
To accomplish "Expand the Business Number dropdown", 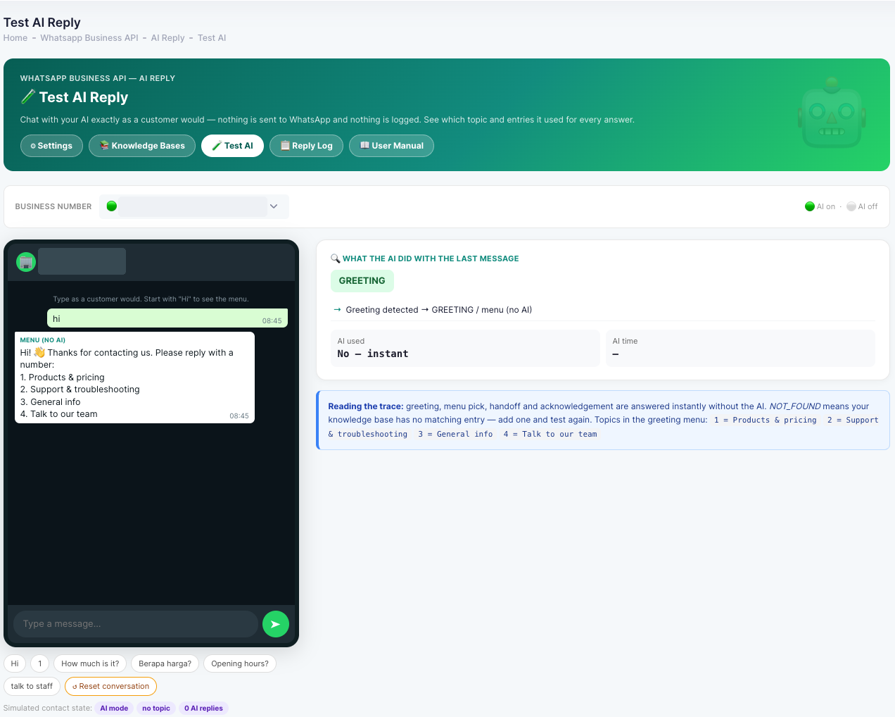I will (194, 206).
